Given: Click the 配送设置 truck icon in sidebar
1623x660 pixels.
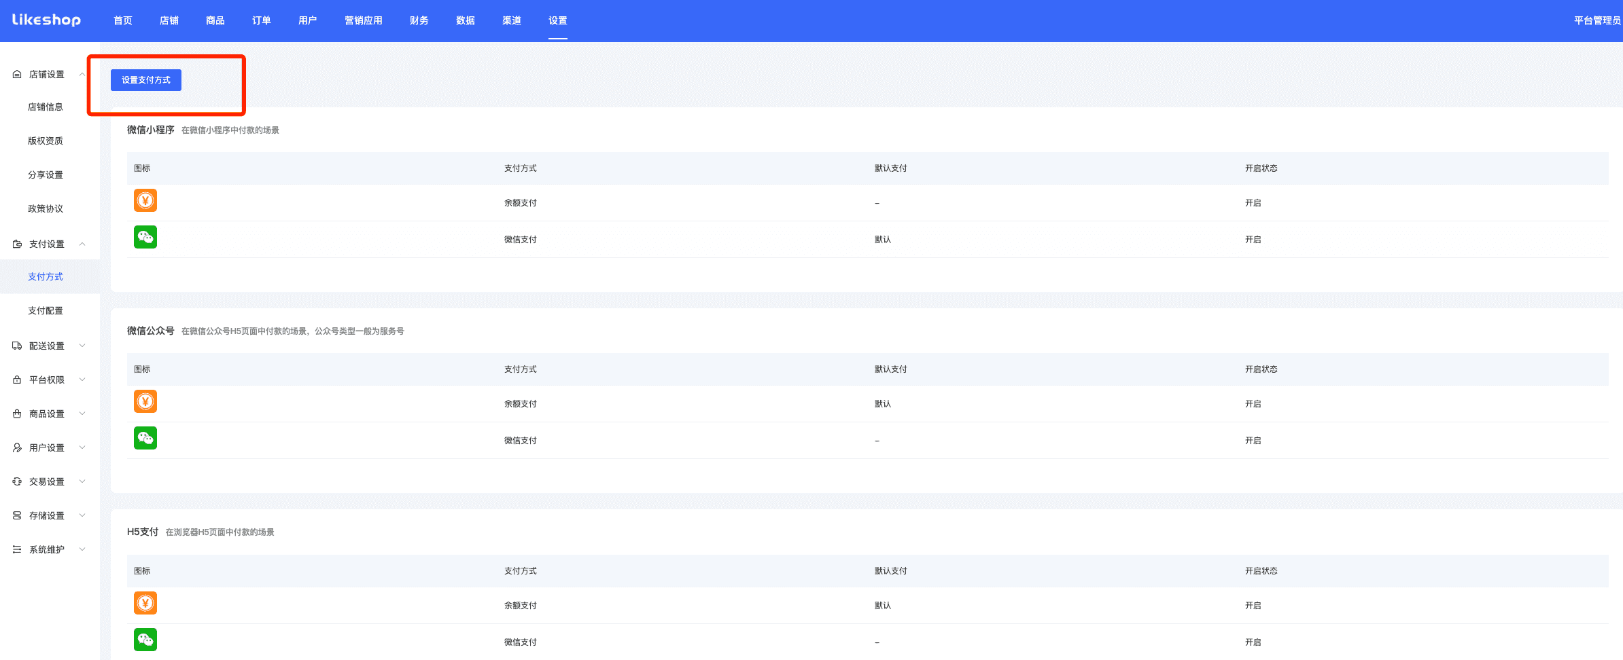Looking at the screenshot, I should coord(17,346).
